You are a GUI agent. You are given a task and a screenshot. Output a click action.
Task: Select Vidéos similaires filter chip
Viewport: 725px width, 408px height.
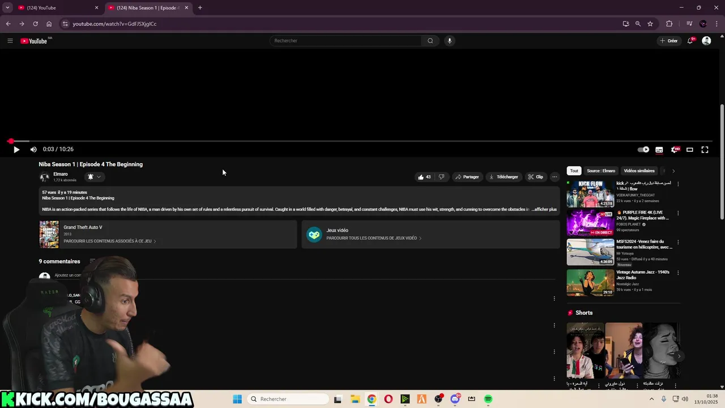pyautogui.click(x=639, y=171)
